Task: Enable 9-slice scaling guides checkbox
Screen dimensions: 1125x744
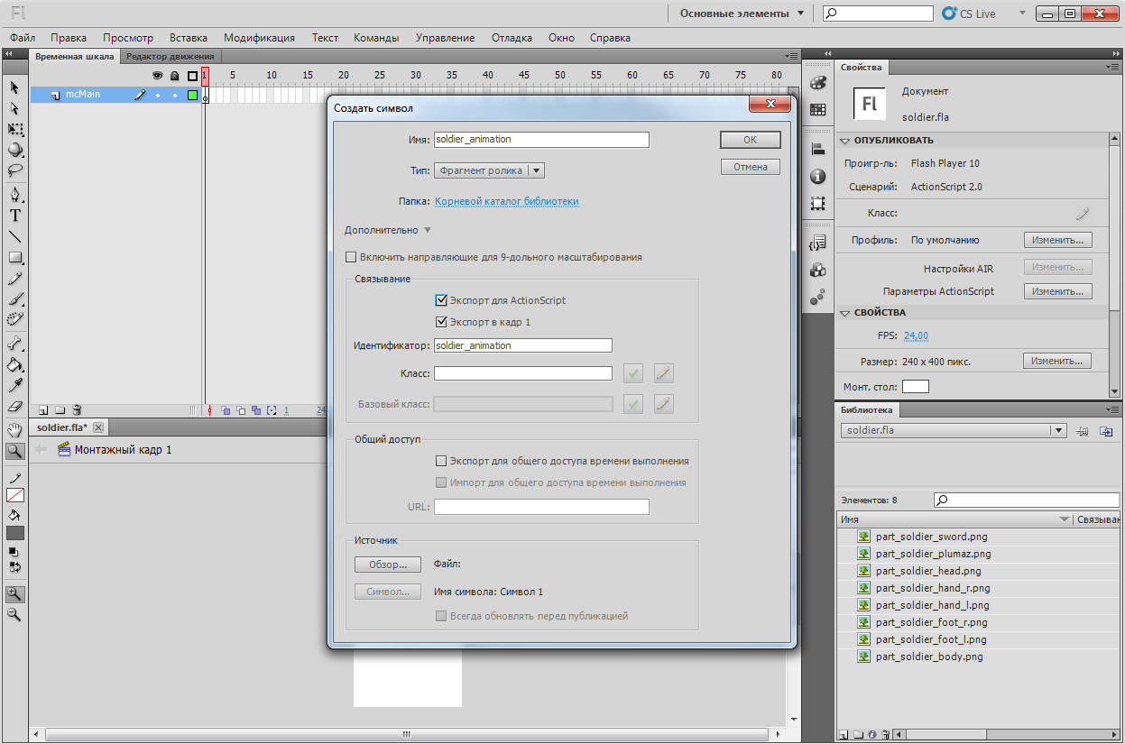Action: (x=352, y=257)
